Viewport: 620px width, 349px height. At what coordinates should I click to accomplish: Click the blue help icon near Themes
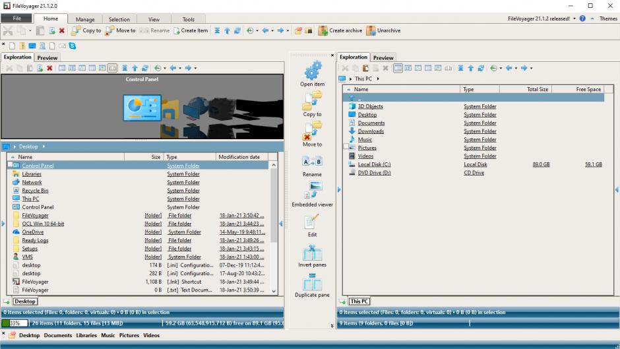tap(582, 18)
